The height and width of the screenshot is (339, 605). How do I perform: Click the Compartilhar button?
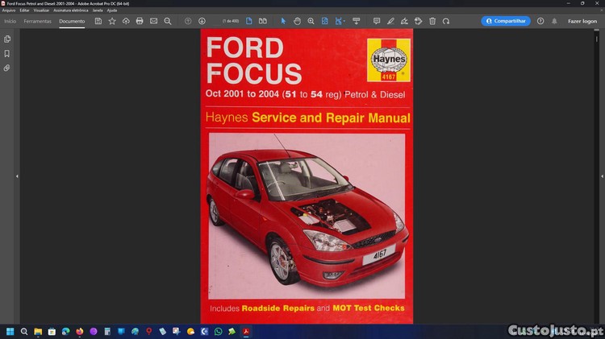coord(506,21)
